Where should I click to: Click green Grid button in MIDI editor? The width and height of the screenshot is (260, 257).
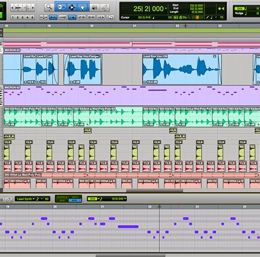point(92,199)
